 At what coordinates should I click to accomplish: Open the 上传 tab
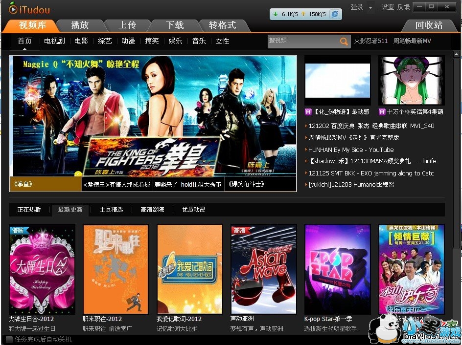127,25
